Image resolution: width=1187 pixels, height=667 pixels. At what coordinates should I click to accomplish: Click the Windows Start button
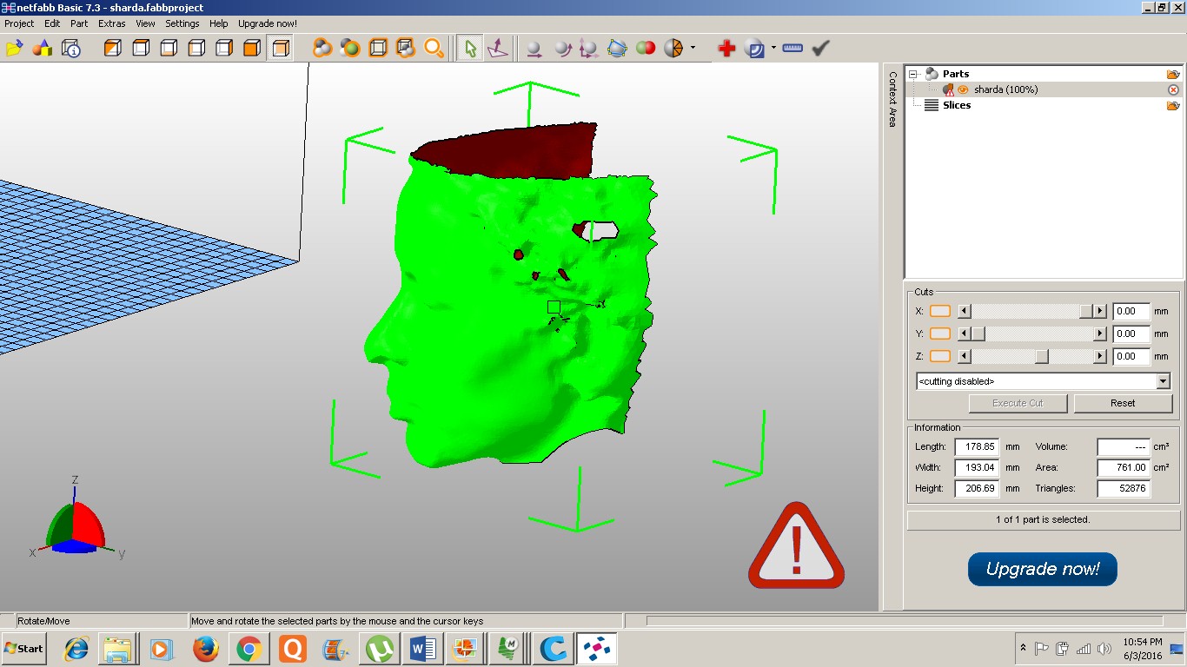point(23,649)
